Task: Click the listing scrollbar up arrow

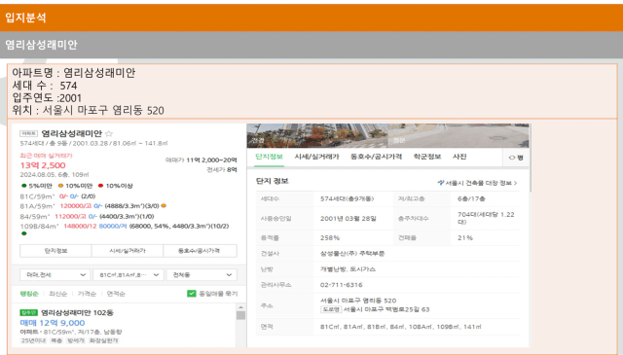Action: coord(240,307)
